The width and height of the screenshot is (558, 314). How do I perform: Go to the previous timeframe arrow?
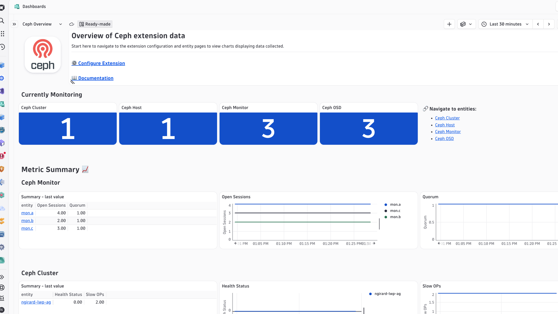point(538,24)
